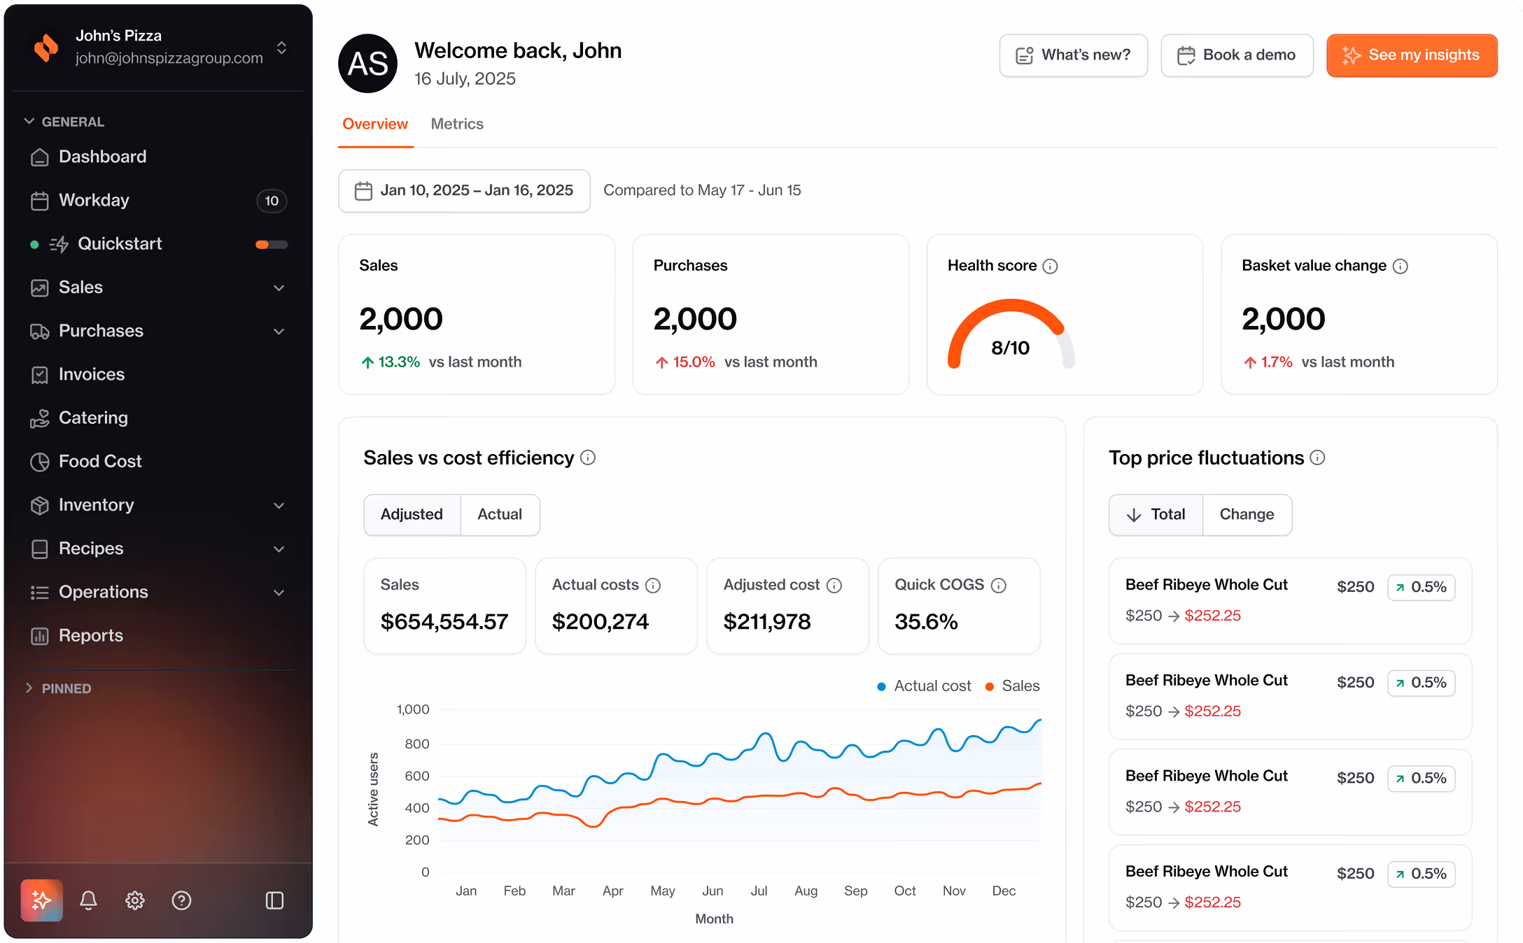Click the Quickstart lightning icon
This screenshot has height=943, width=1523.
[59, 244]
